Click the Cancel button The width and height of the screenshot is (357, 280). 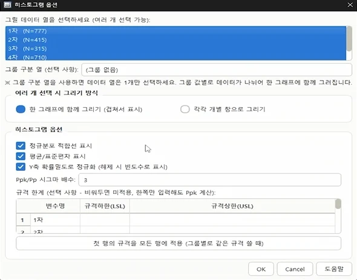(295, 269)
